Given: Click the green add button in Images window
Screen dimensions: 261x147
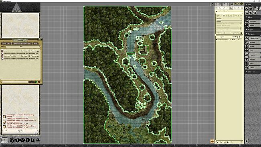Looking at the screenshot, I should [36, 82].
